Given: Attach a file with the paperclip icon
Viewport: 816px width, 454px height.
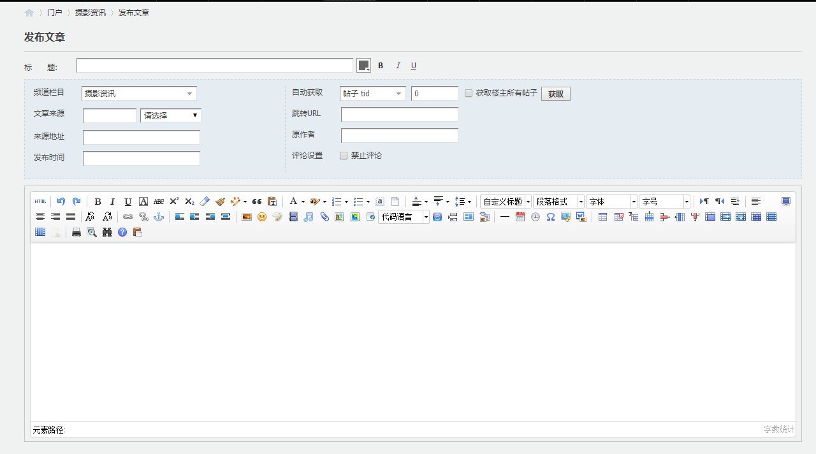Looking at the screenshot, I should (324, 217).
